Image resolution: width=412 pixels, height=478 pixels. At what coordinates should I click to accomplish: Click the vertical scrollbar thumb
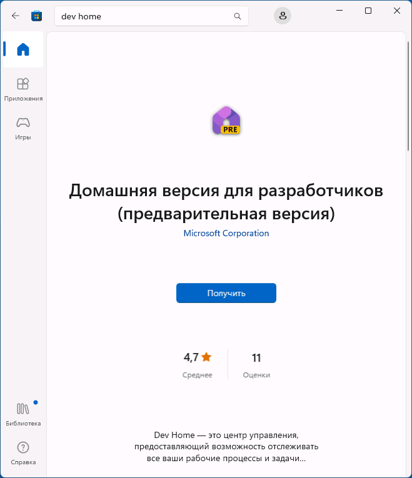(408, 96)
